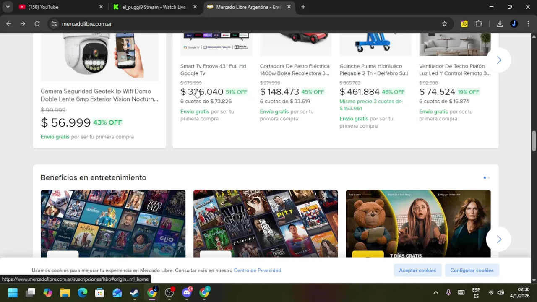The width and height of the screenshot is (537, 302).
Task: Open Steam from the taskbar
Action: point(134,292)
